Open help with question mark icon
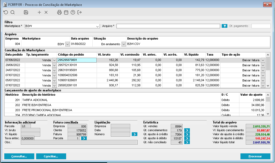 coord(73,12)
